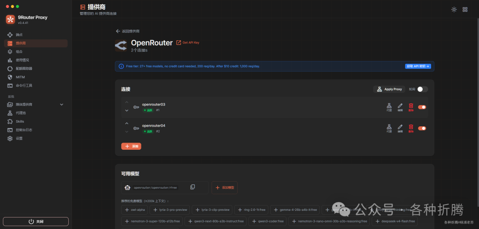
Task: Click the 关闭 power button
Action: 36,221
